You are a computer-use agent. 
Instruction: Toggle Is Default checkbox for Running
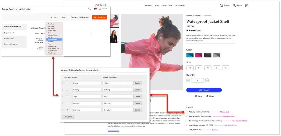click(67, 103)
